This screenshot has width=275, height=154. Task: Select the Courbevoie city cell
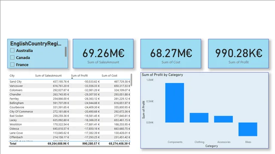pyautogui.click(x=17, y=107)
